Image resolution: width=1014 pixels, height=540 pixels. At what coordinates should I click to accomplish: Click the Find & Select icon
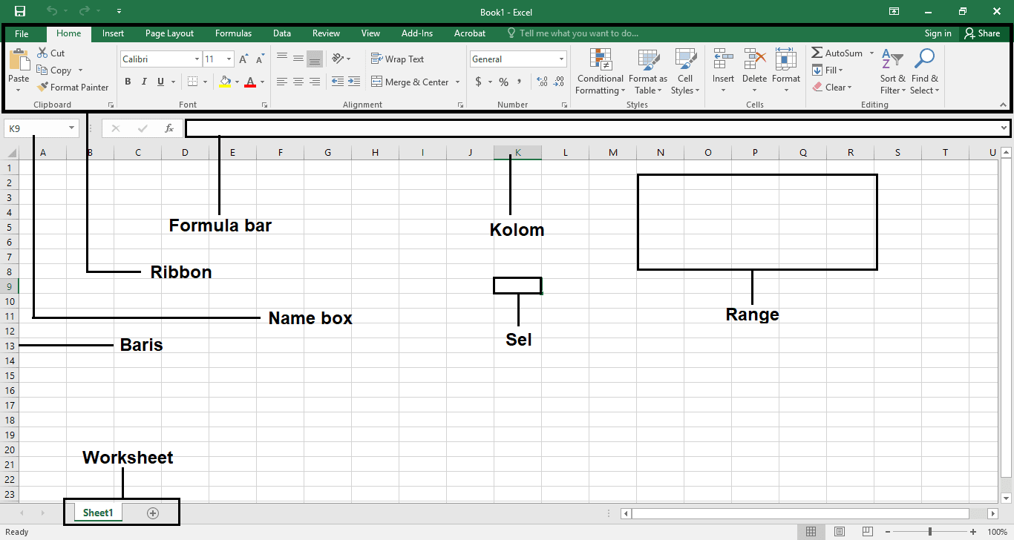coord(924,72)
